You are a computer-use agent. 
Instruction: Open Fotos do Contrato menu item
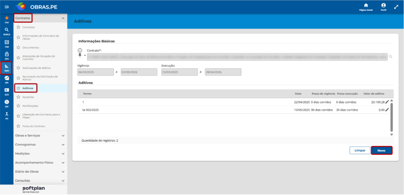34,127
